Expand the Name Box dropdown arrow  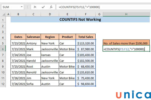tap(22, 7)
